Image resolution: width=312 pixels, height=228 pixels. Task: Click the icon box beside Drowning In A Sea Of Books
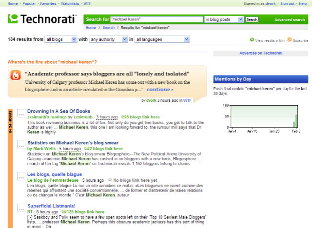(21, 114)
